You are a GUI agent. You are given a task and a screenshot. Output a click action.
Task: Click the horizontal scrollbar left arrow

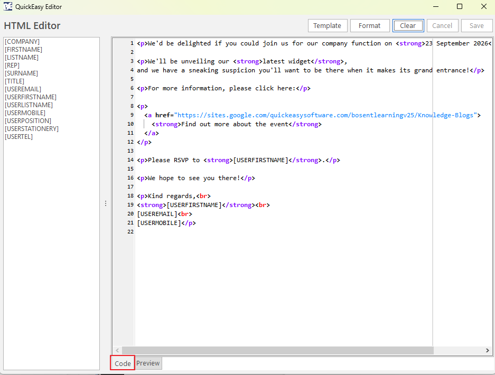click(117, 350)
